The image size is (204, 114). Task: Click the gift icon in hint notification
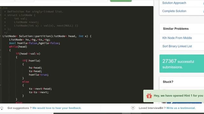click(149, 96)
